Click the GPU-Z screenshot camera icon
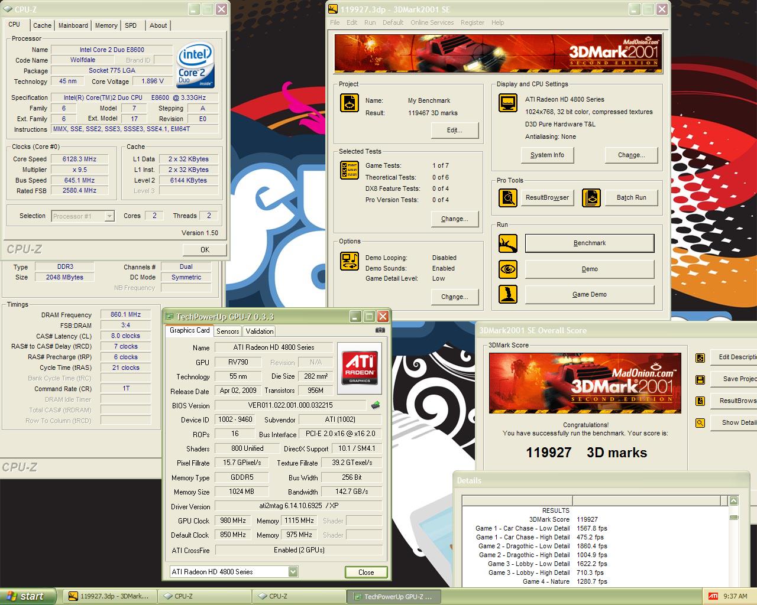The width and height of the screenshot is (757, 605). pos(380,330)
